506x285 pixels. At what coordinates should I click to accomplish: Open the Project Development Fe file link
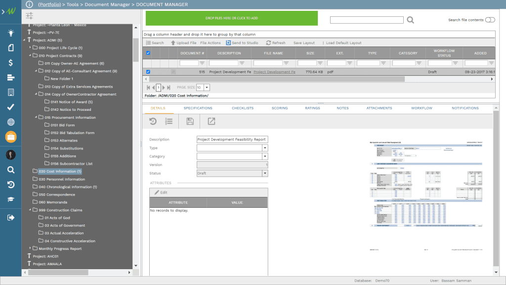coord(274,72)
